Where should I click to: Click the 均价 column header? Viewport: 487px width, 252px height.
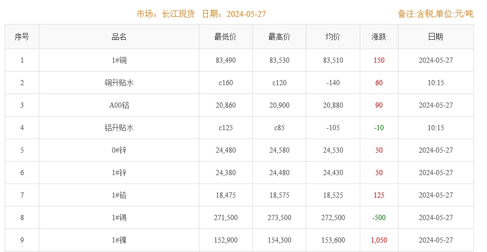(333, 37)
